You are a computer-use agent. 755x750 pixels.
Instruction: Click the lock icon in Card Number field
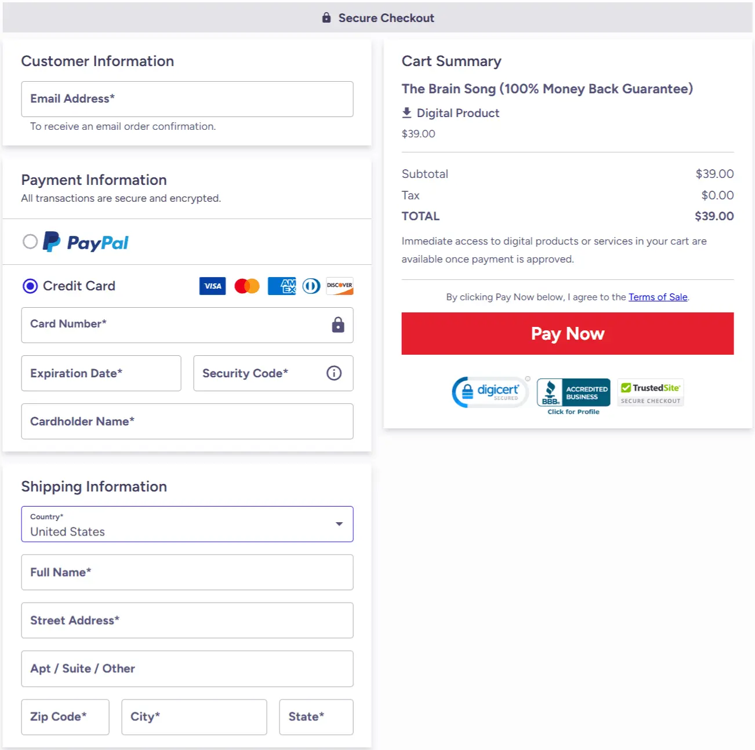[337, 325]
